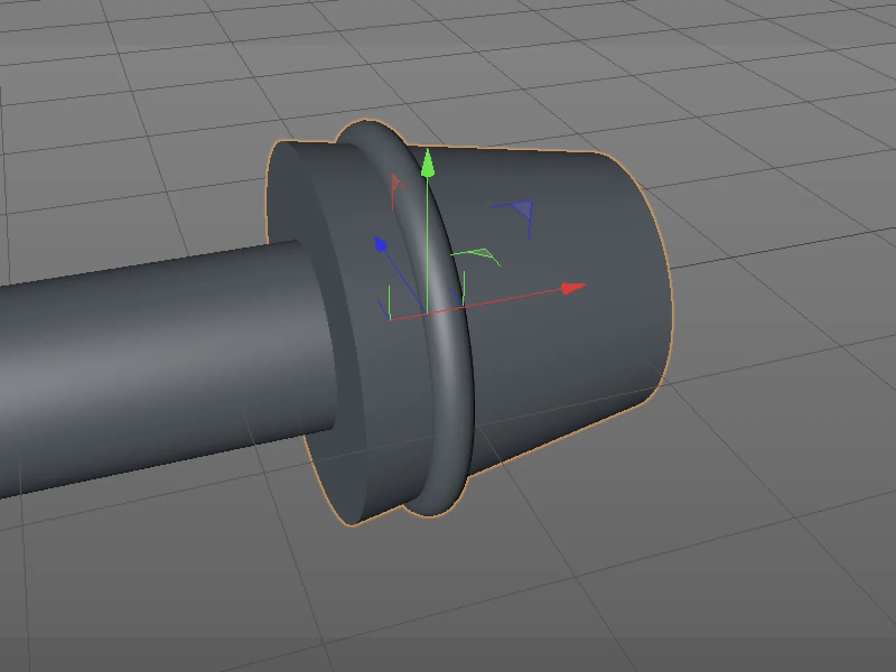Click the blue Z-axis arrow of the gizmo
The image size is (896, 672).
(x=381, y=244)
